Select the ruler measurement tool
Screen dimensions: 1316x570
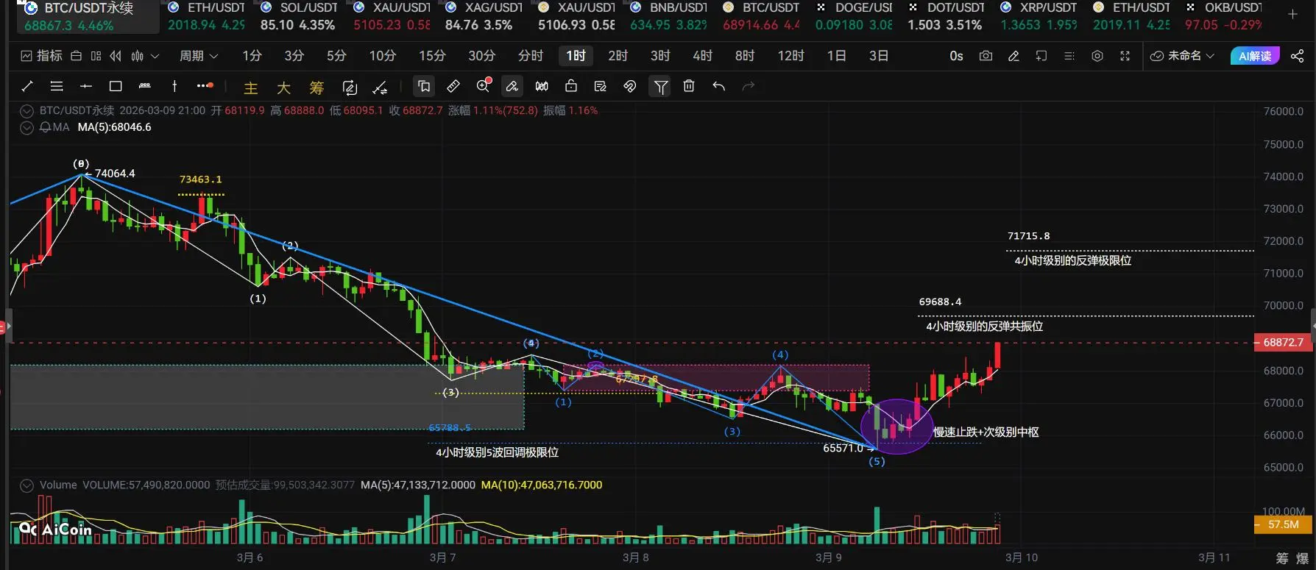(453, 86)
